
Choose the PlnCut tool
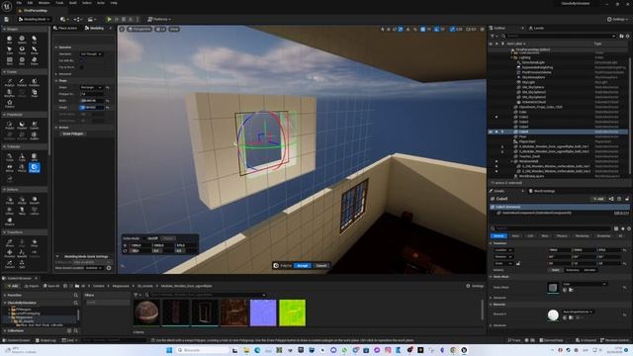pyautogui.click(x=22, y=167)
